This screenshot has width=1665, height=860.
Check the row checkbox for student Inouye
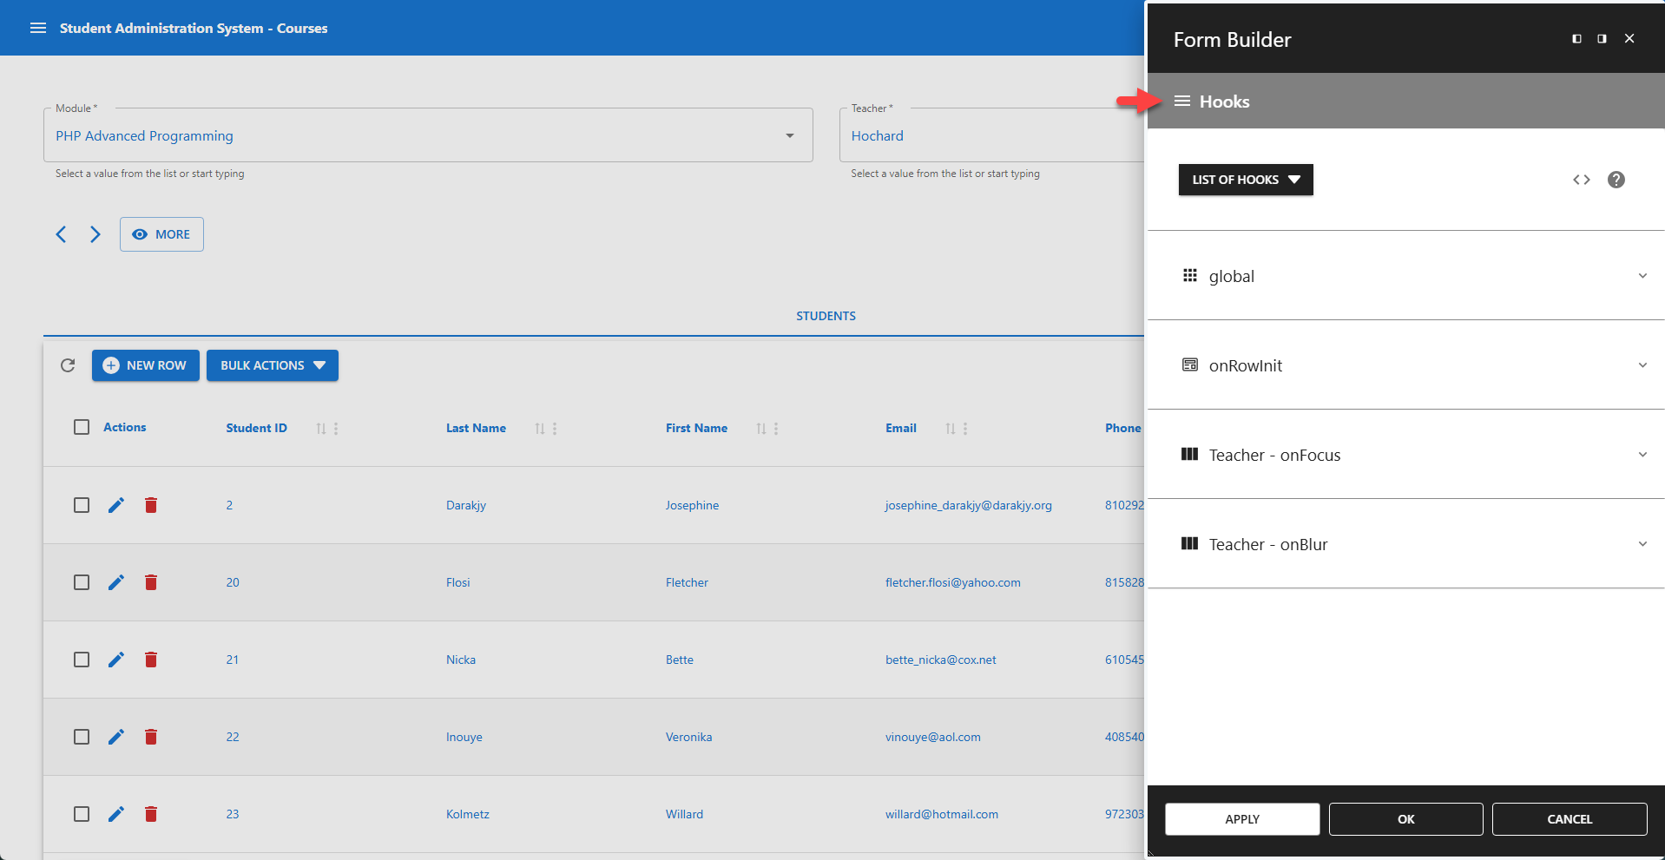click(x=82, y=736)
